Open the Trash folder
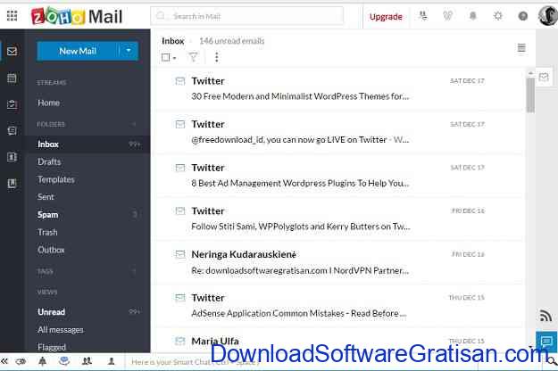This screenshot has height=371, width=558. (x=47, y=232)
